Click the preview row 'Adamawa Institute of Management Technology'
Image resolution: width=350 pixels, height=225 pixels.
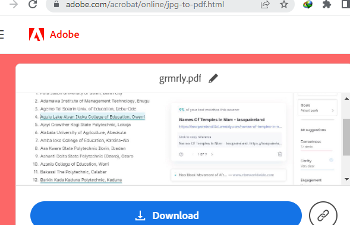[x=94, y=101]
